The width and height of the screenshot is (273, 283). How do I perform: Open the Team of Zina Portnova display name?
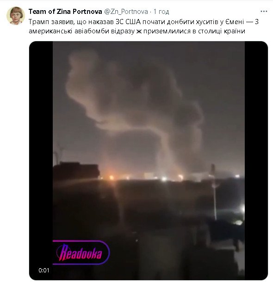(x=65, y=12)
